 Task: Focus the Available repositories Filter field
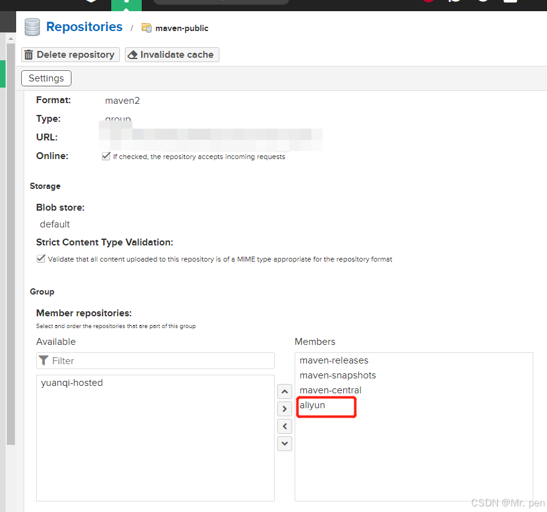155,360
